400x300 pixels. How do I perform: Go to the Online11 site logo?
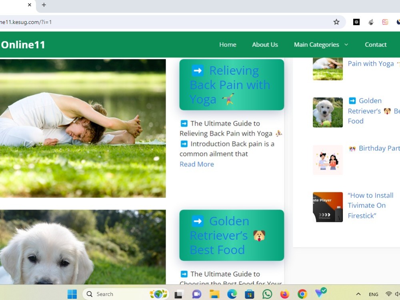[x=23, y=45]
